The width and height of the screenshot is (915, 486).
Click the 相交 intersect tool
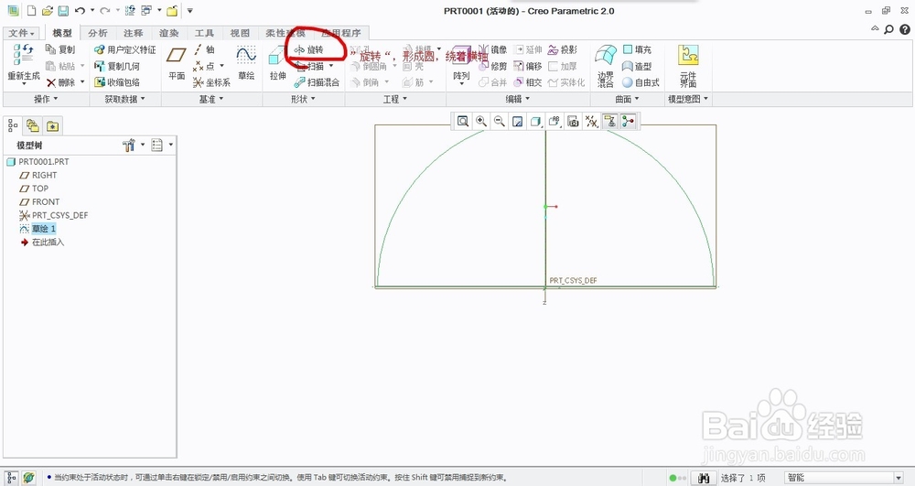click(x=528, y=82)
